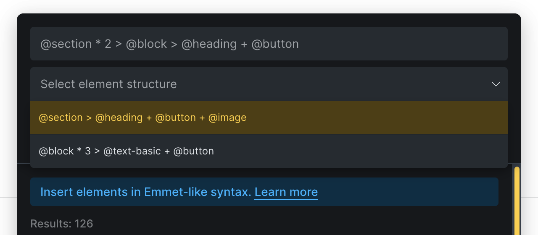Click "@section" in the input placeholder

(66, 44)
